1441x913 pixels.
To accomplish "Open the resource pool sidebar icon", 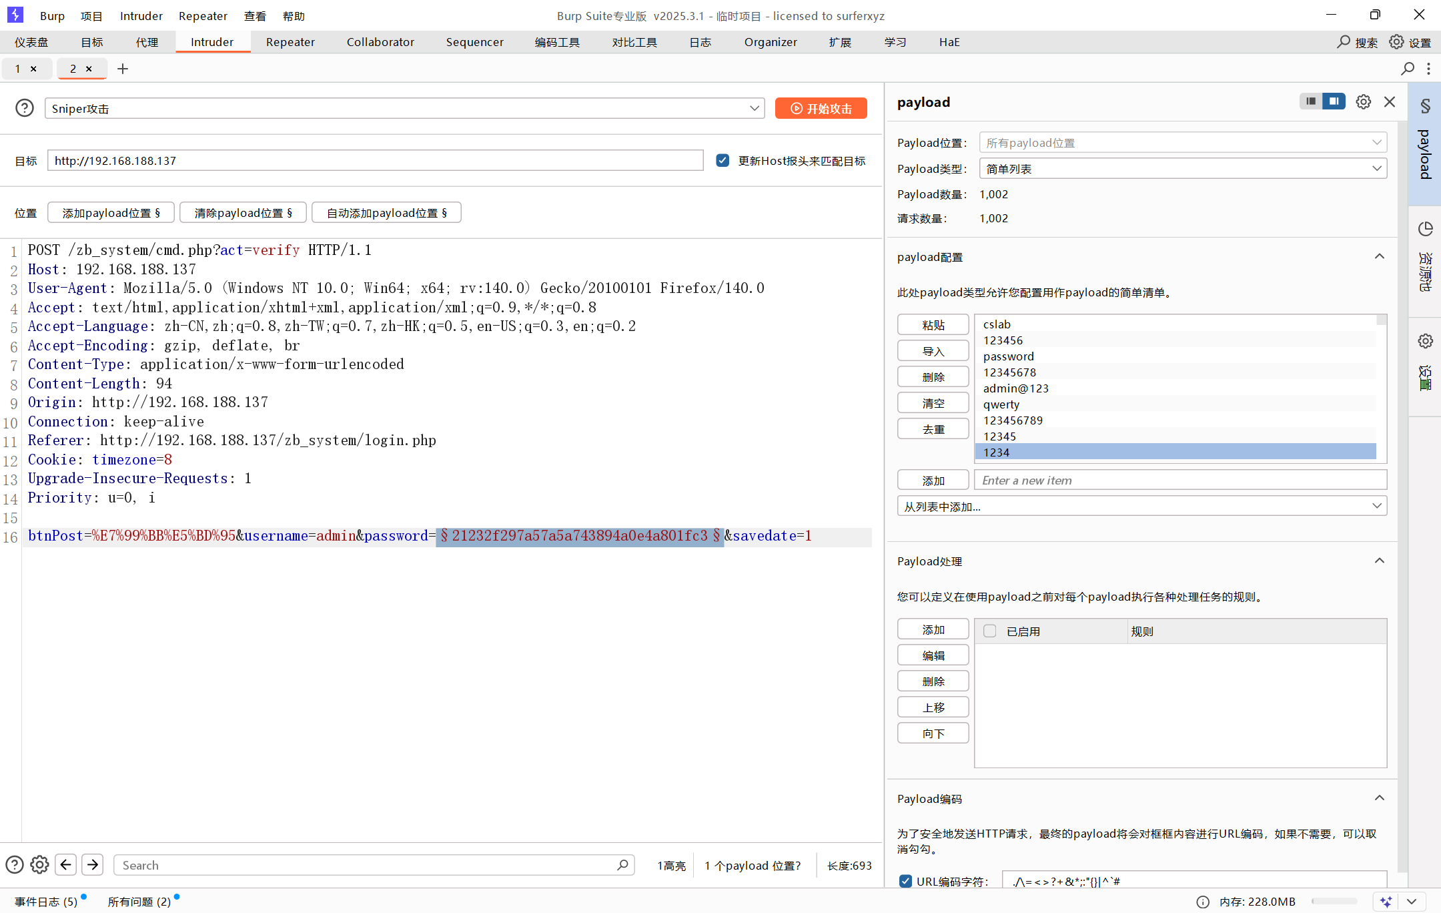I will pos(1426,229).
